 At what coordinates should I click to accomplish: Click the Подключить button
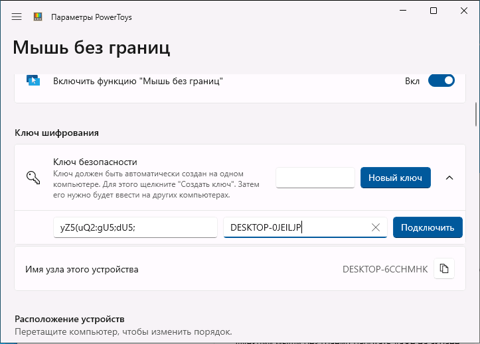point(428,227)
